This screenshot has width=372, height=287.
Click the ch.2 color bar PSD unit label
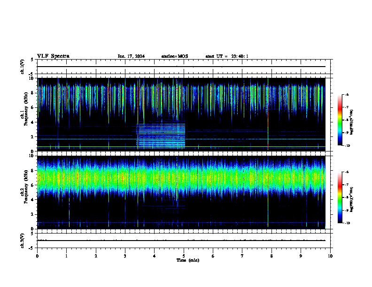(x=352, y=199)
